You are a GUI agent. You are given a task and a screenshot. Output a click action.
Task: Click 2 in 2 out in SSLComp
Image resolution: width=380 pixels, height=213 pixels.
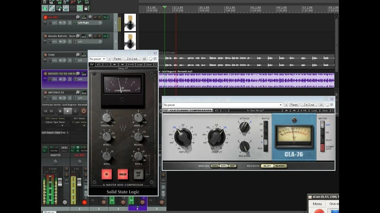[132, 59]
